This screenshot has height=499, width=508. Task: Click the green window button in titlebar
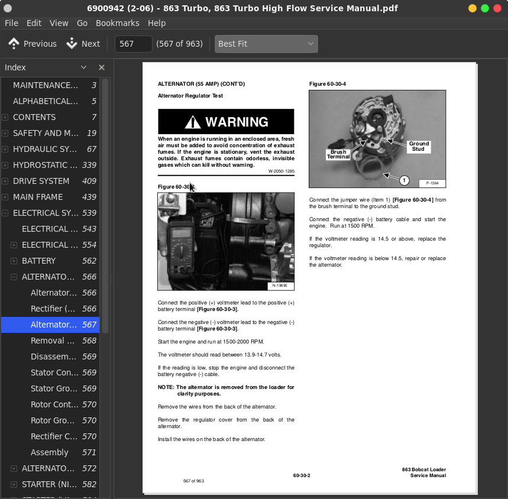coord(484,8)
